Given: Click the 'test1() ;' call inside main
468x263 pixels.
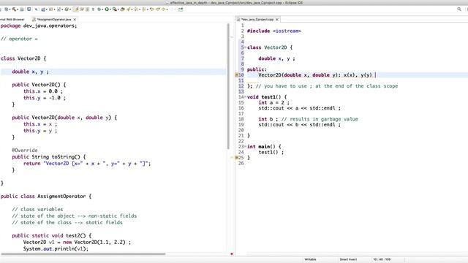Looking at the screenshot, I should click(271, 152).
